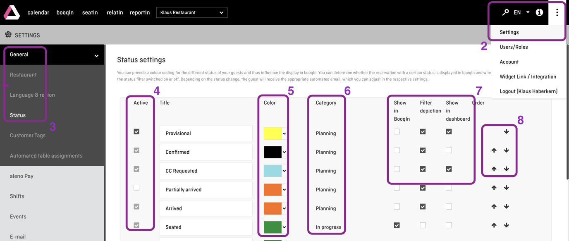This screenshot has height=241, width=569.
Task: Open the three-dot overflow menu
Action: [x=557, y=12]
